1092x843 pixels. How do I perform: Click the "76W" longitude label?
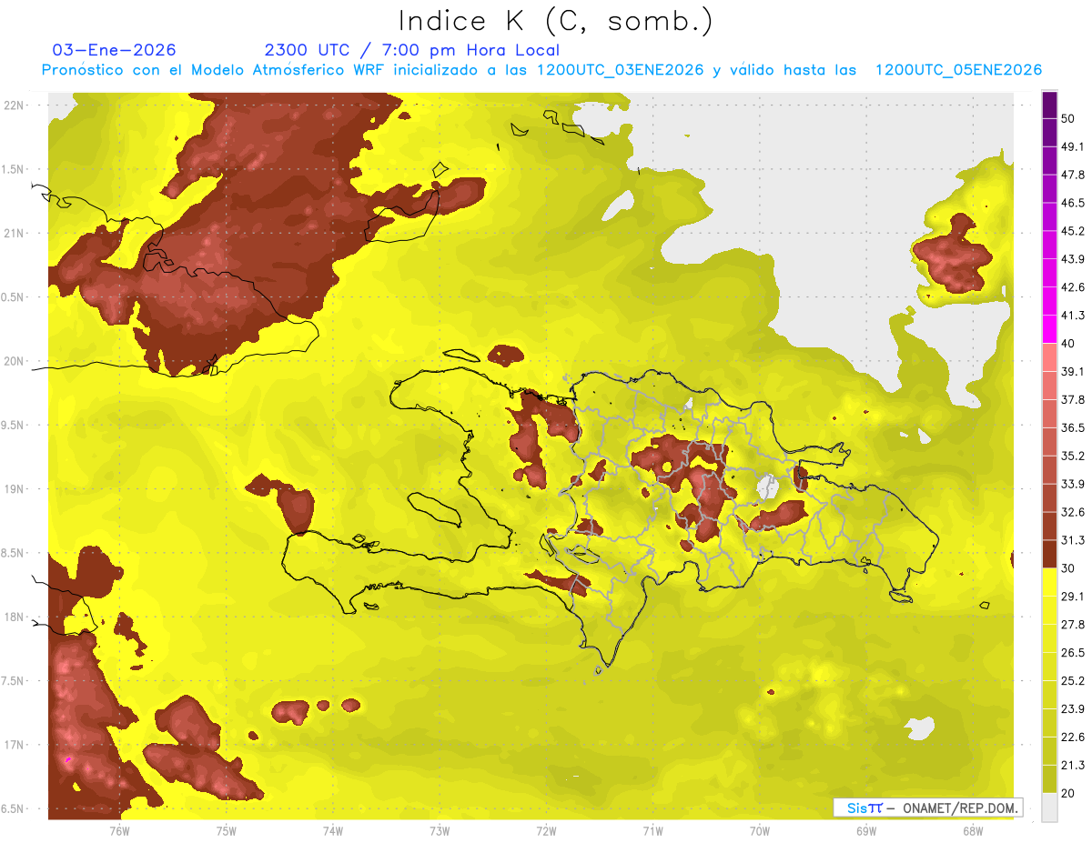(x=119, y=830)
